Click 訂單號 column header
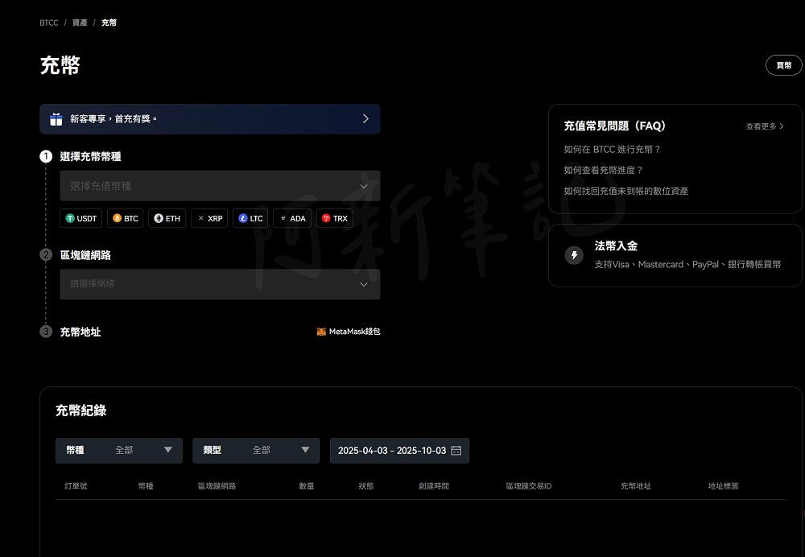805x557 pixels. coord(76,485)
